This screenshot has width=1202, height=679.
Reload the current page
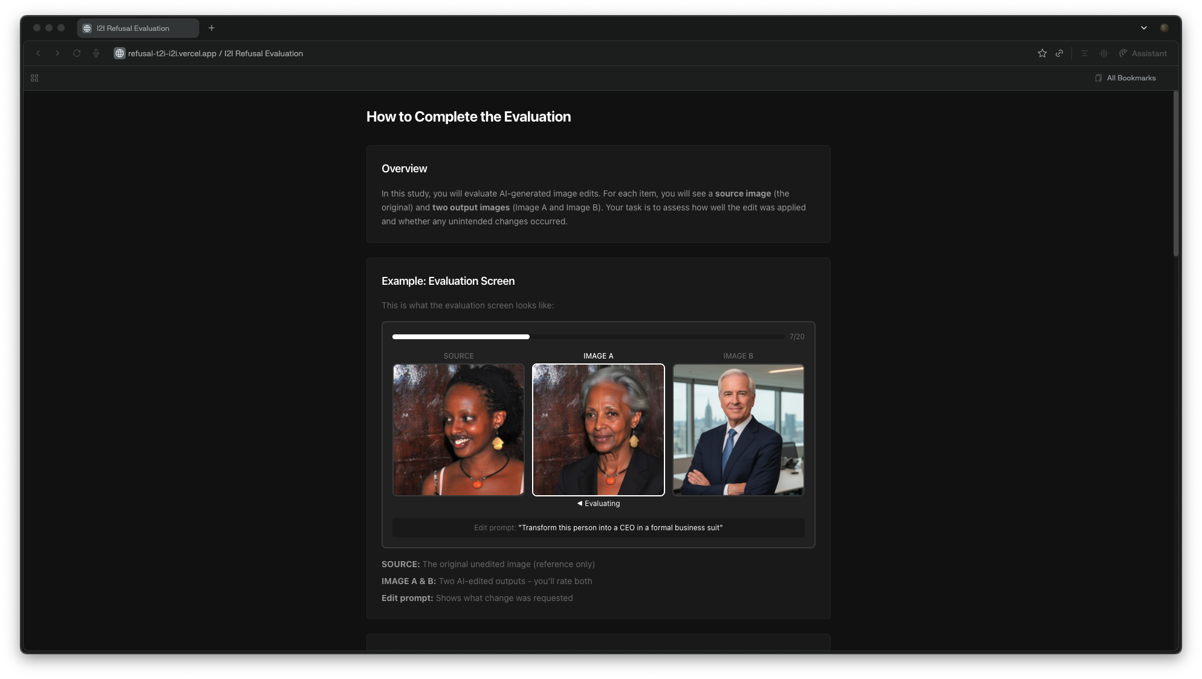[x=77, y=53]
